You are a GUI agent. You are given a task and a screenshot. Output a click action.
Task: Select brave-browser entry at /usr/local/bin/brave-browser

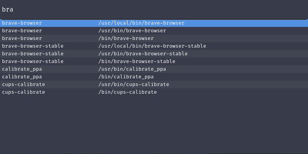pyautogui.click(x=154, y=23)
